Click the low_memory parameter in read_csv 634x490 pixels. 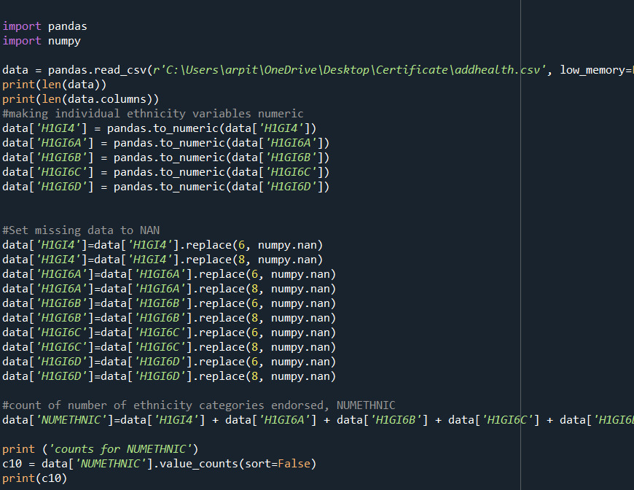coord(594,70)
